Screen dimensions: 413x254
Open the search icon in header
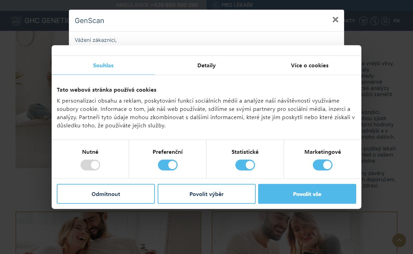point(374,21)
